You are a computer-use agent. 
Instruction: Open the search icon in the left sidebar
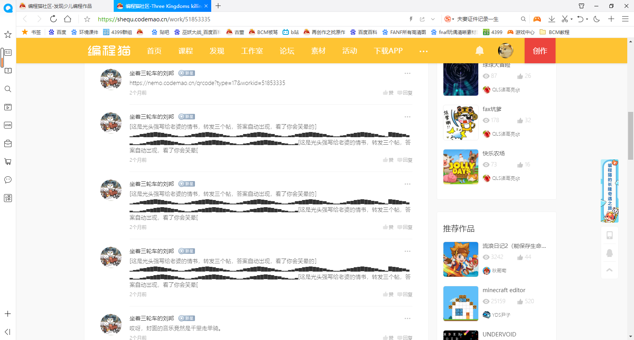click(8, 89)
